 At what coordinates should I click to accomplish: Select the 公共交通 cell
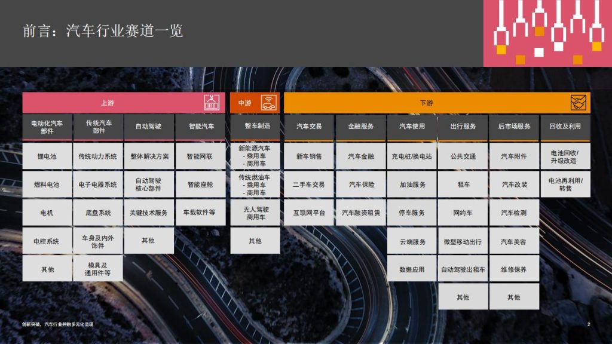point(463,156)
